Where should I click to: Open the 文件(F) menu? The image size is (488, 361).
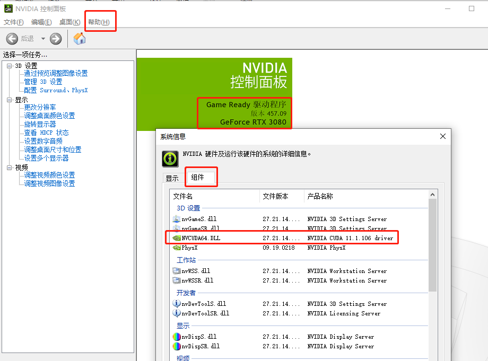coord(14,22)
